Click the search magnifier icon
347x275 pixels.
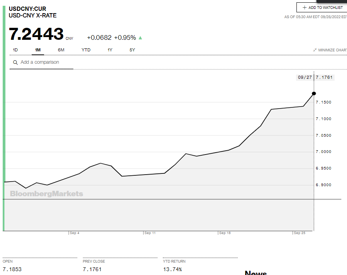pos(15,62)
